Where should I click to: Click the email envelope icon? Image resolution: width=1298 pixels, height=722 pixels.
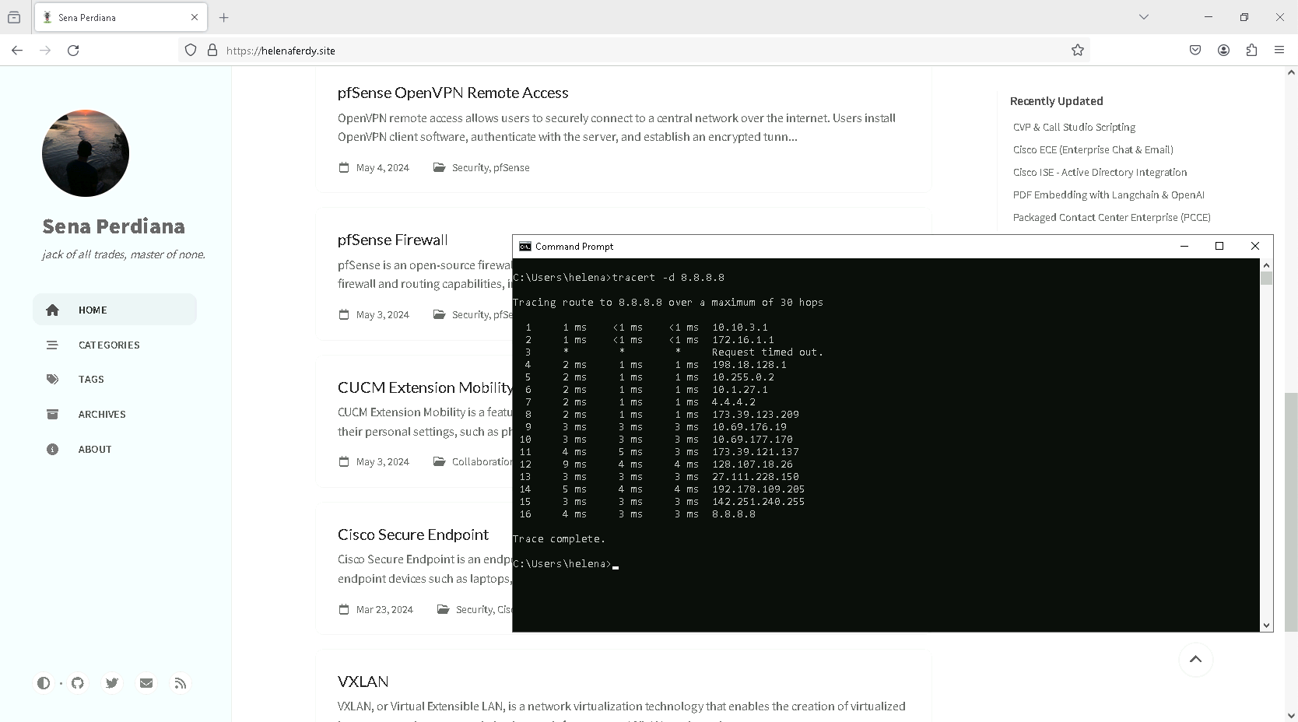coord(146,683)
